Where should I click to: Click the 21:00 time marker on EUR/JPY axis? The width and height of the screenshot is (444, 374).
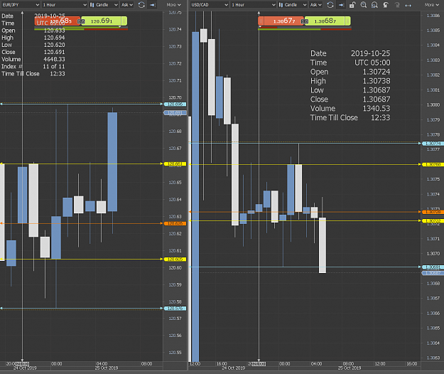pyautogui.click(x=22, y=363)
